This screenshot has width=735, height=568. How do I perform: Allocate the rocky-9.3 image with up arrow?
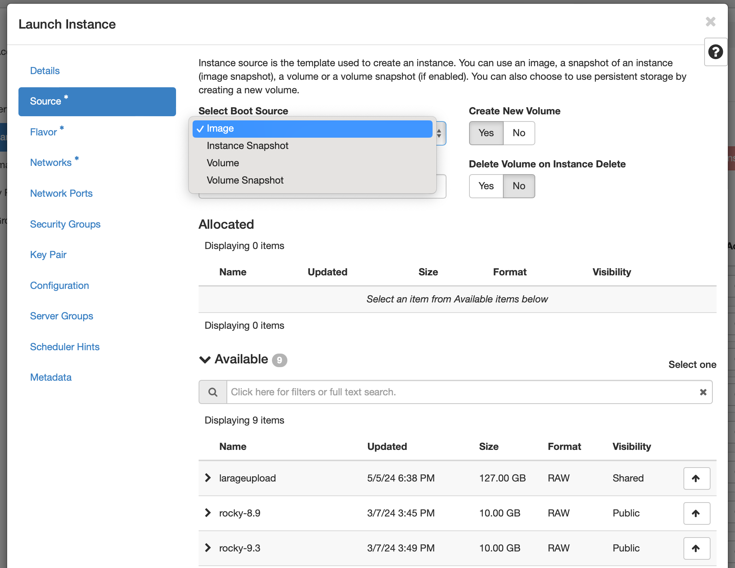pyautogui.click(x=697, y=548)
